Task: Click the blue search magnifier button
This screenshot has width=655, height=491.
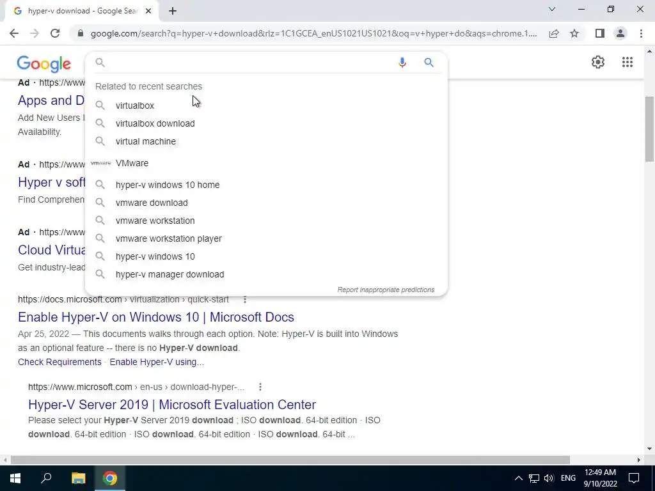Action: [x=429, y=63]
